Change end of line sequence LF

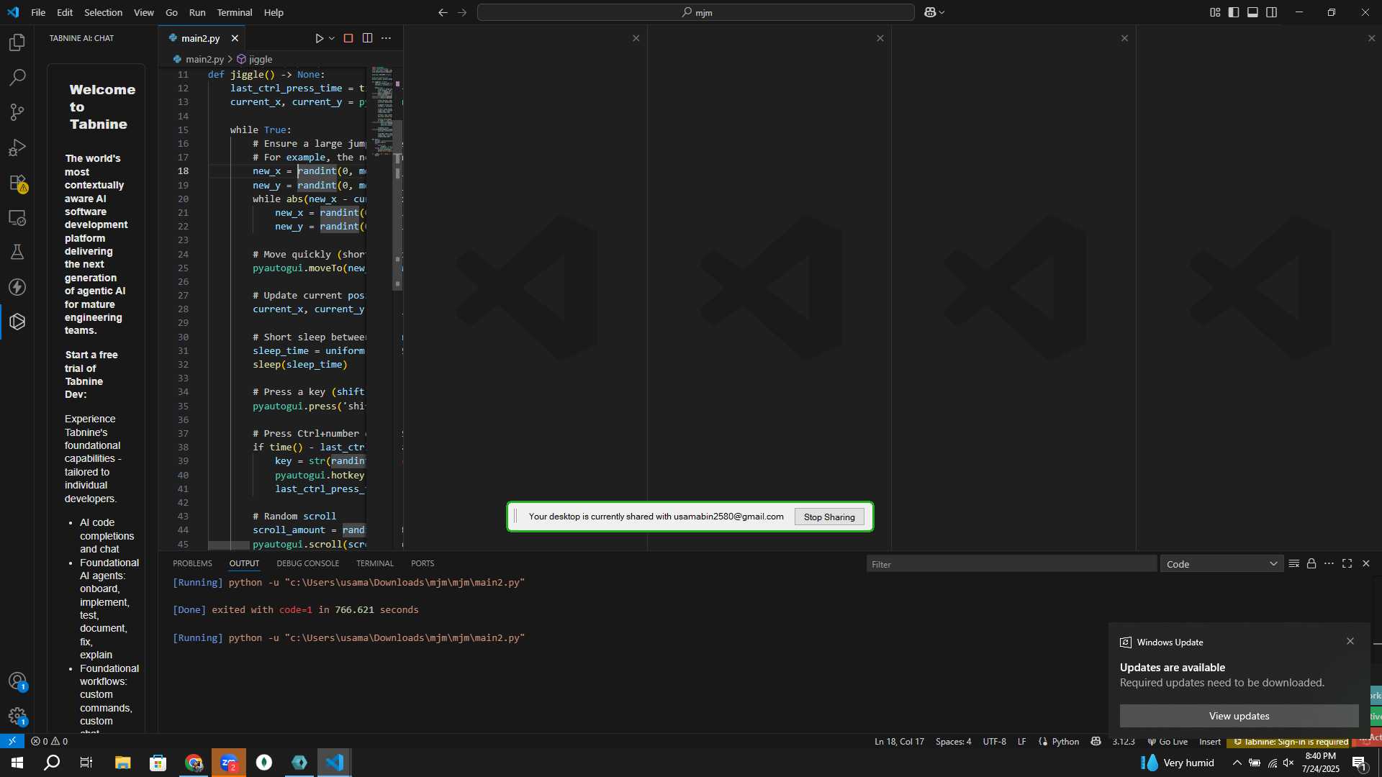[1021, 741]
